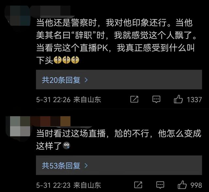Open the second commenter's blurred username
The width and height of the screenshot is (209, 192).
pos(51,121)
